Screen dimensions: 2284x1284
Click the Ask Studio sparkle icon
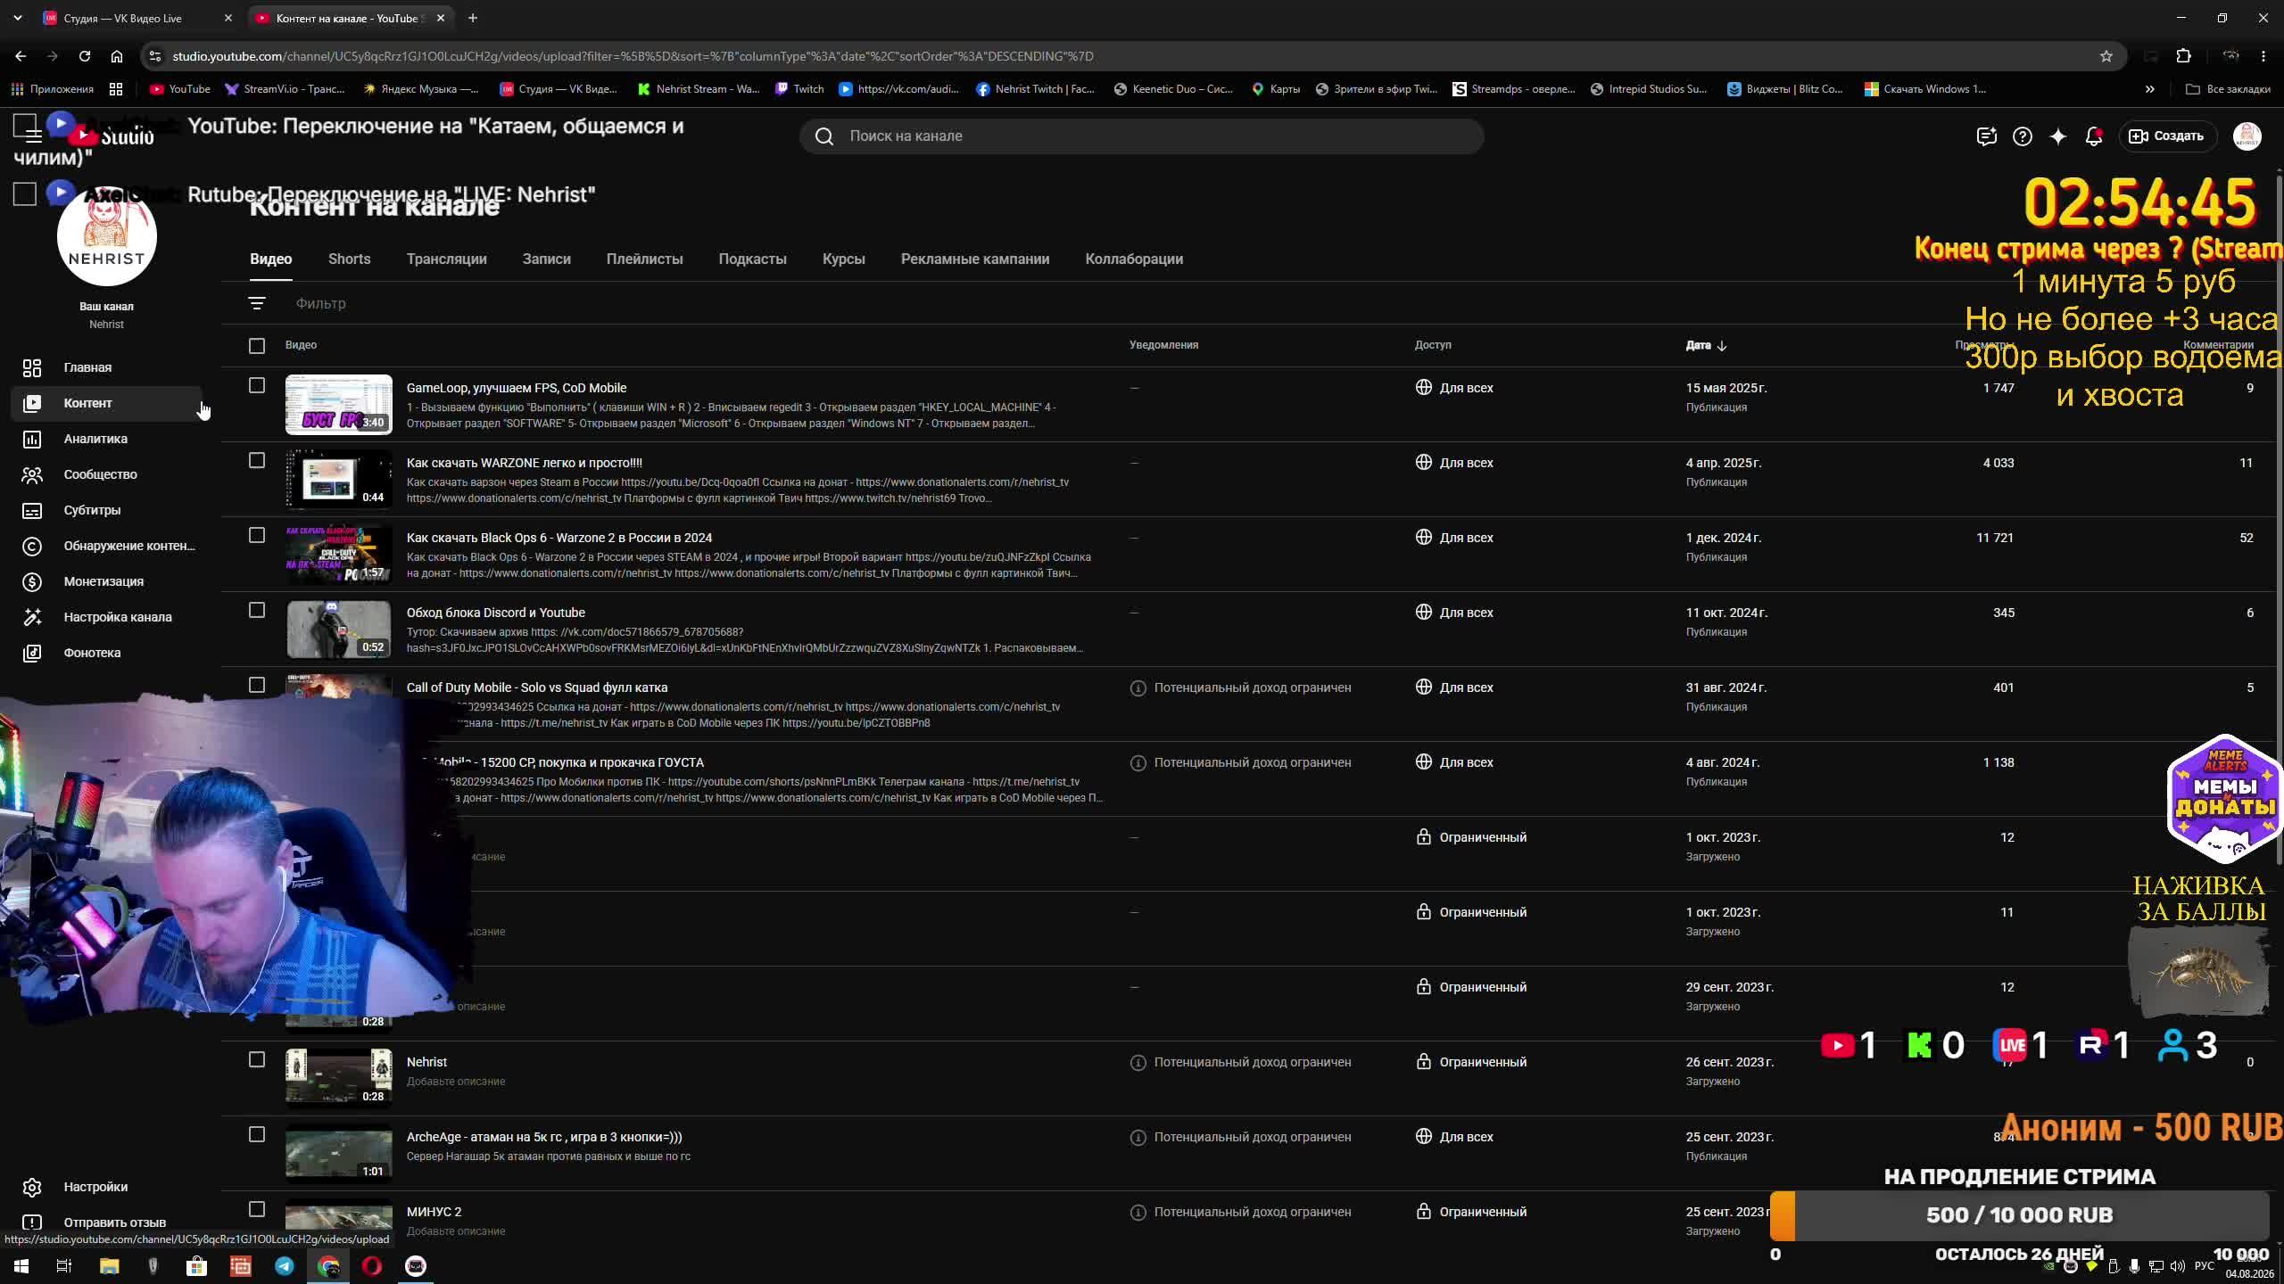[2058, 136]
